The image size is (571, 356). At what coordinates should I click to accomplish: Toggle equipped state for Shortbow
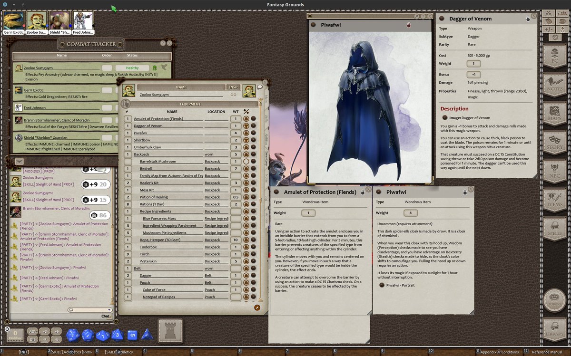[x=246, y=140]
